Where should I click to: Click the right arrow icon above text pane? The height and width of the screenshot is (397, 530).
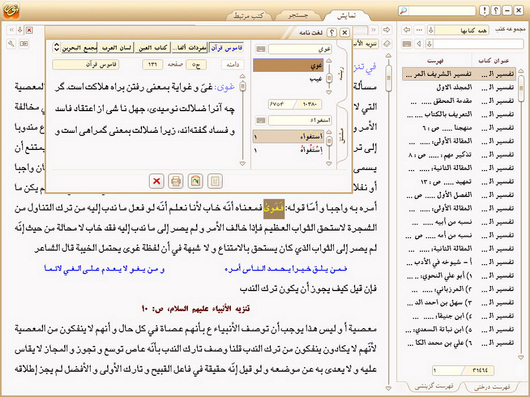point(387,30)
